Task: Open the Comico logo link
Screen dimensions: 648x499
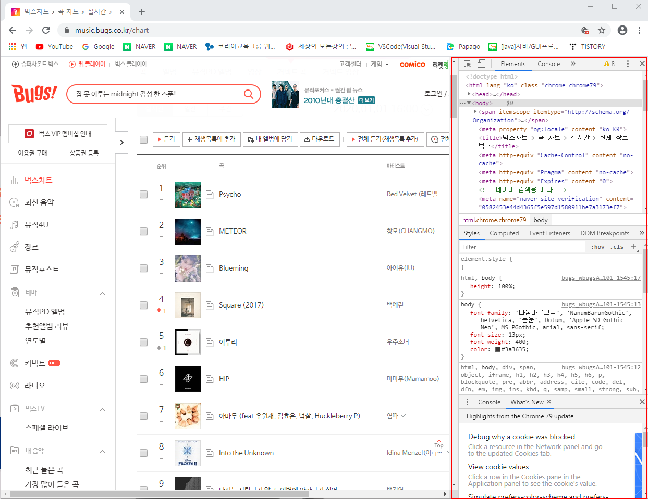Action: click(x=412, y=65)
